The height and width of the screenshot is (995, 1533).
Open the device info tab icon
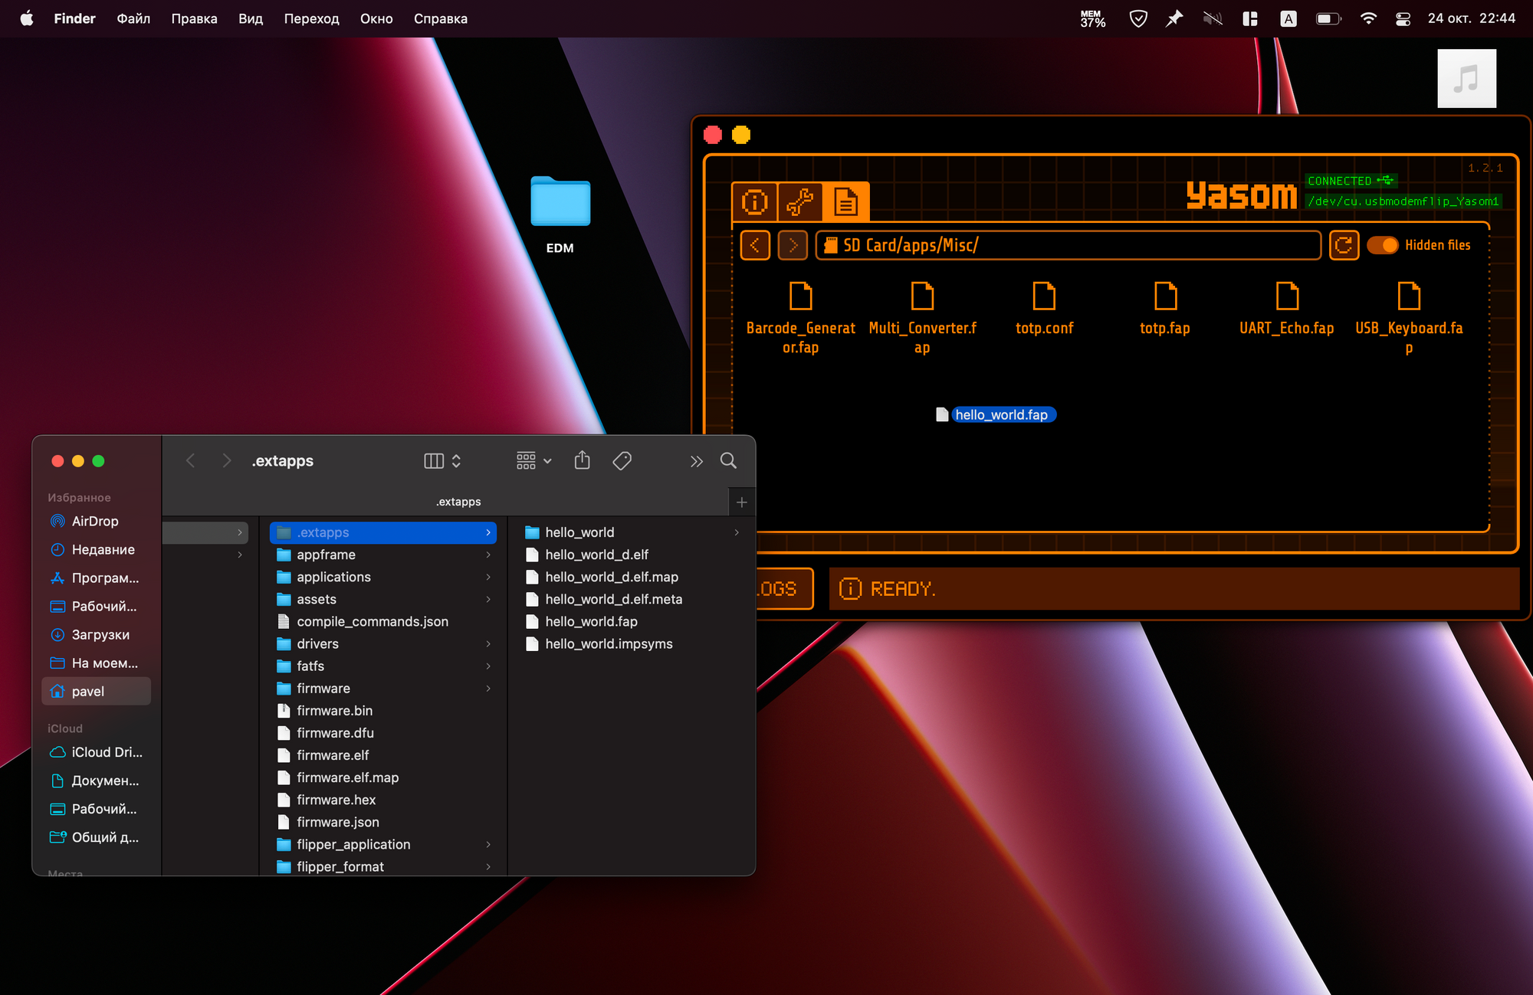(x=754, y=202)
